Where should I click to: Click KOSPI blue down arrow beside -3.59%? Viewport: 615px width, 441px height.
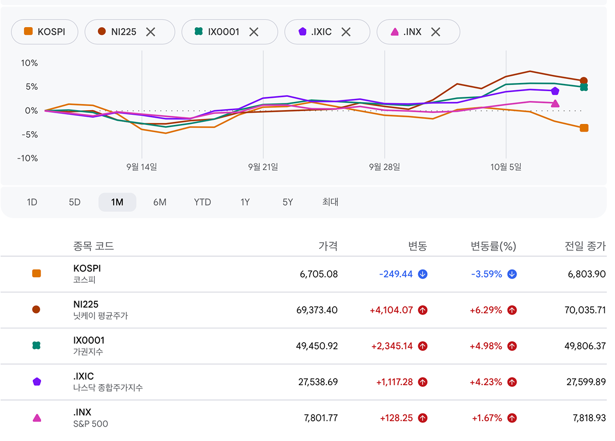[x=512, y=274]
